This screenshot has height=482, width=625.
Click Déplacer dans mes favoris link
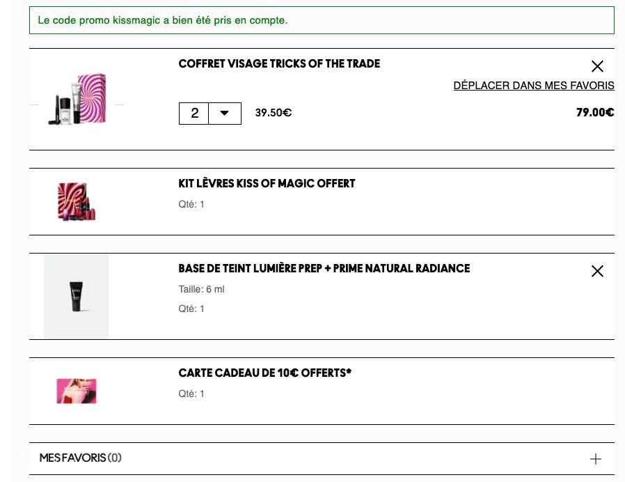534,86
